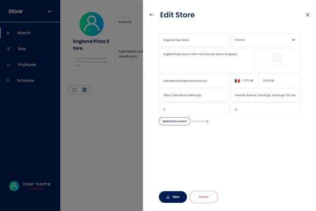Screen dimensions: 316x211
Task: Click the field containing 5
Action: (x=194, y=109)
